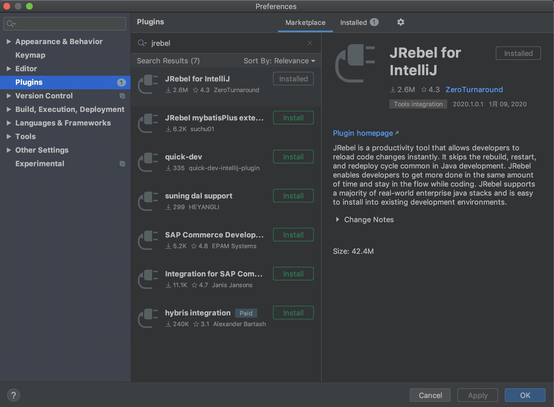Click the help question mark button
554x407 pixels.
[13, 395]
